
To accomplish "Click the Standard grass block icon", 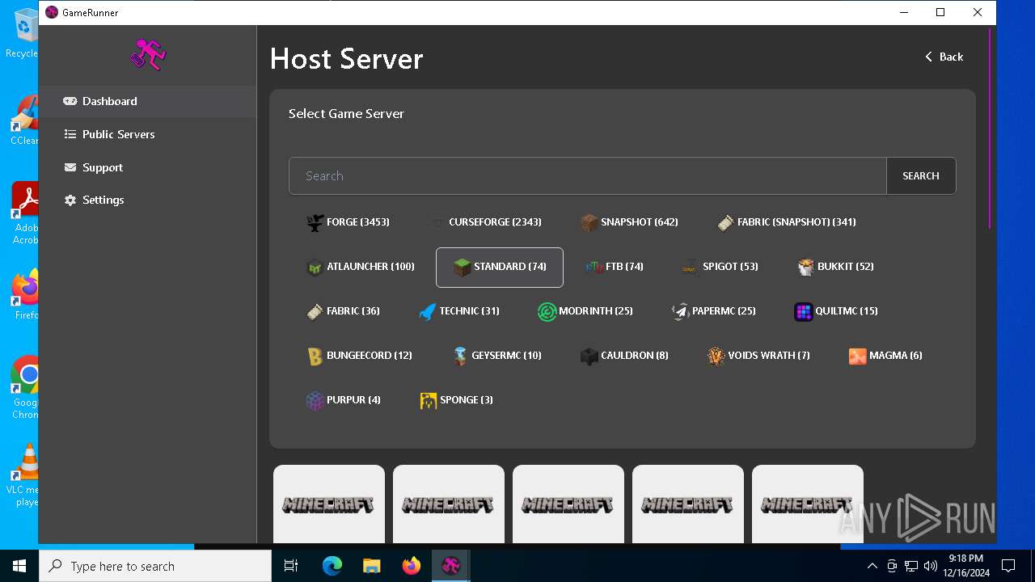I will click(462, 267).
